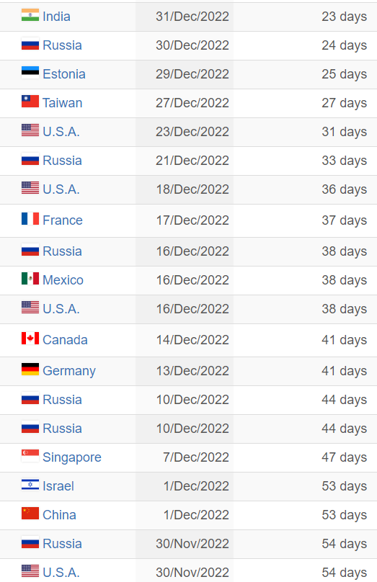Click the France flag icon
This screenshot has width=377, height=582.
[x=30, y=219]
